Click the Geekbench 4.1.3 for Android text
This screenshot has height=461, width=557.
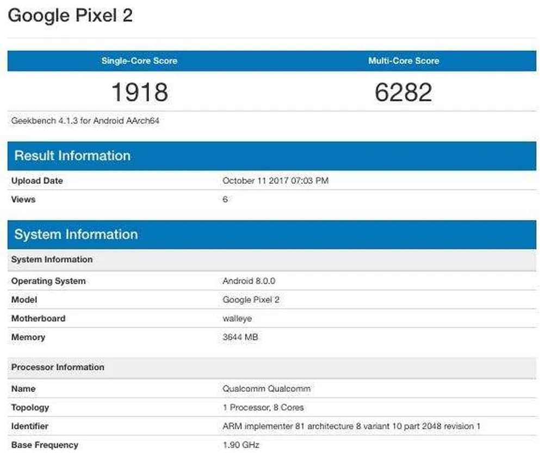click(x=85, y=121)
